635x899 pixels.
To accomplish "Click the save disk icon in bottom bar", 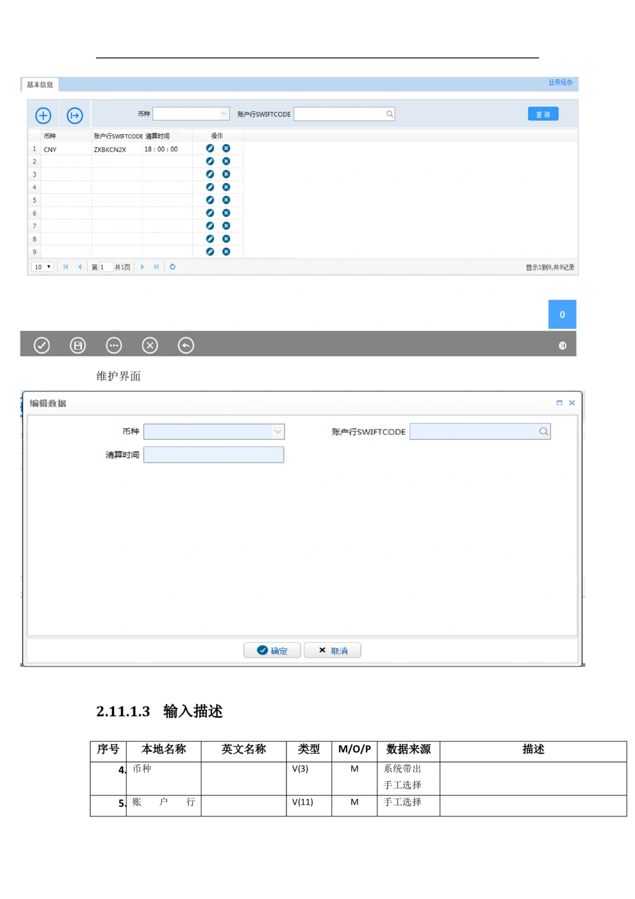I will 77,345.
